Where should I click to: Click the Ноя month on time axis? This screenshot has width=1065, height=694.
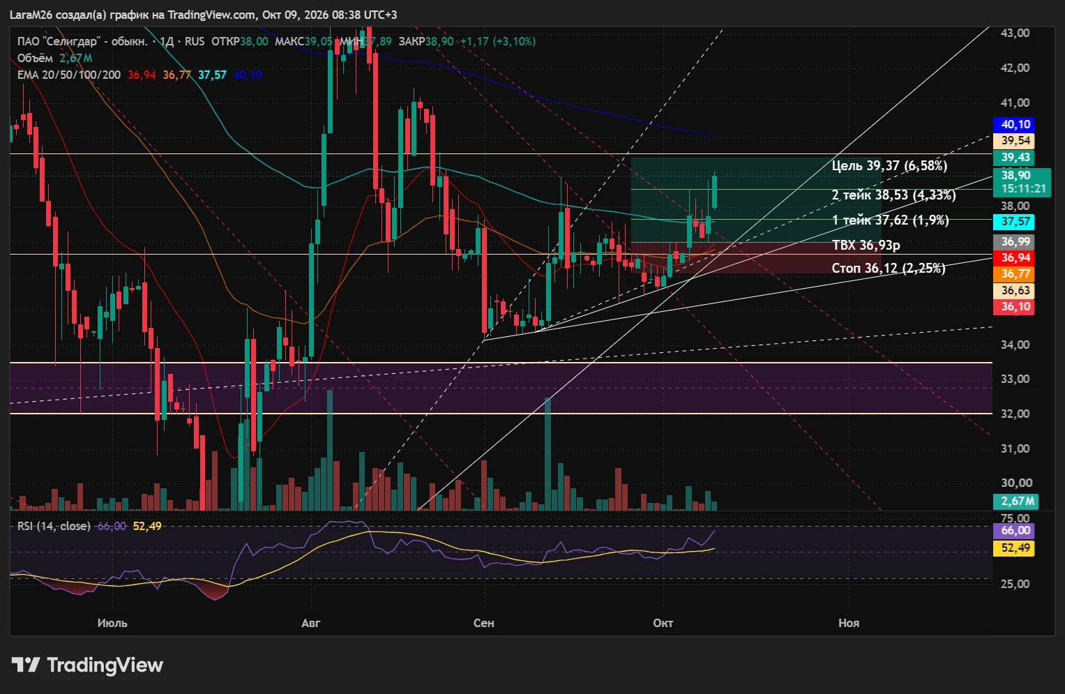click(x=849, y=623)
